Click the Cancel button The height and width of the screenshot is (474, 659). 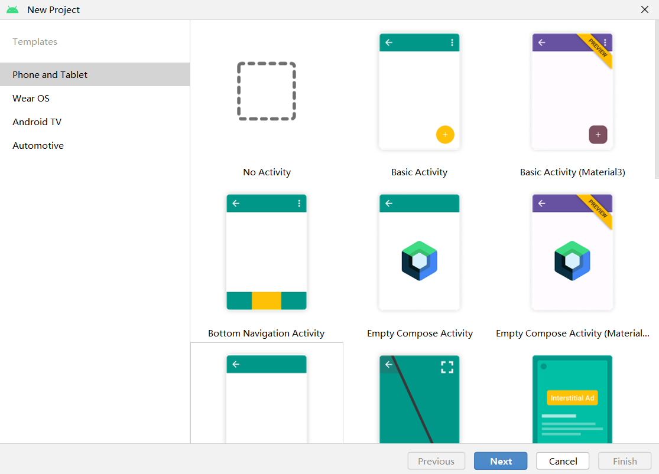[563, 461]
